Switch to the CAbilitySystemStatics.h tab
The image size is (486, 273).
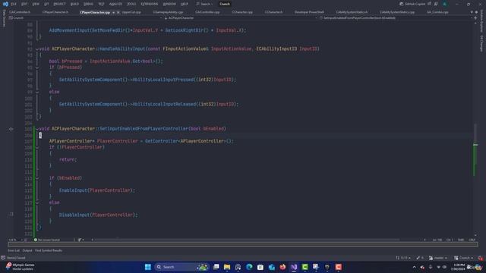352,12
